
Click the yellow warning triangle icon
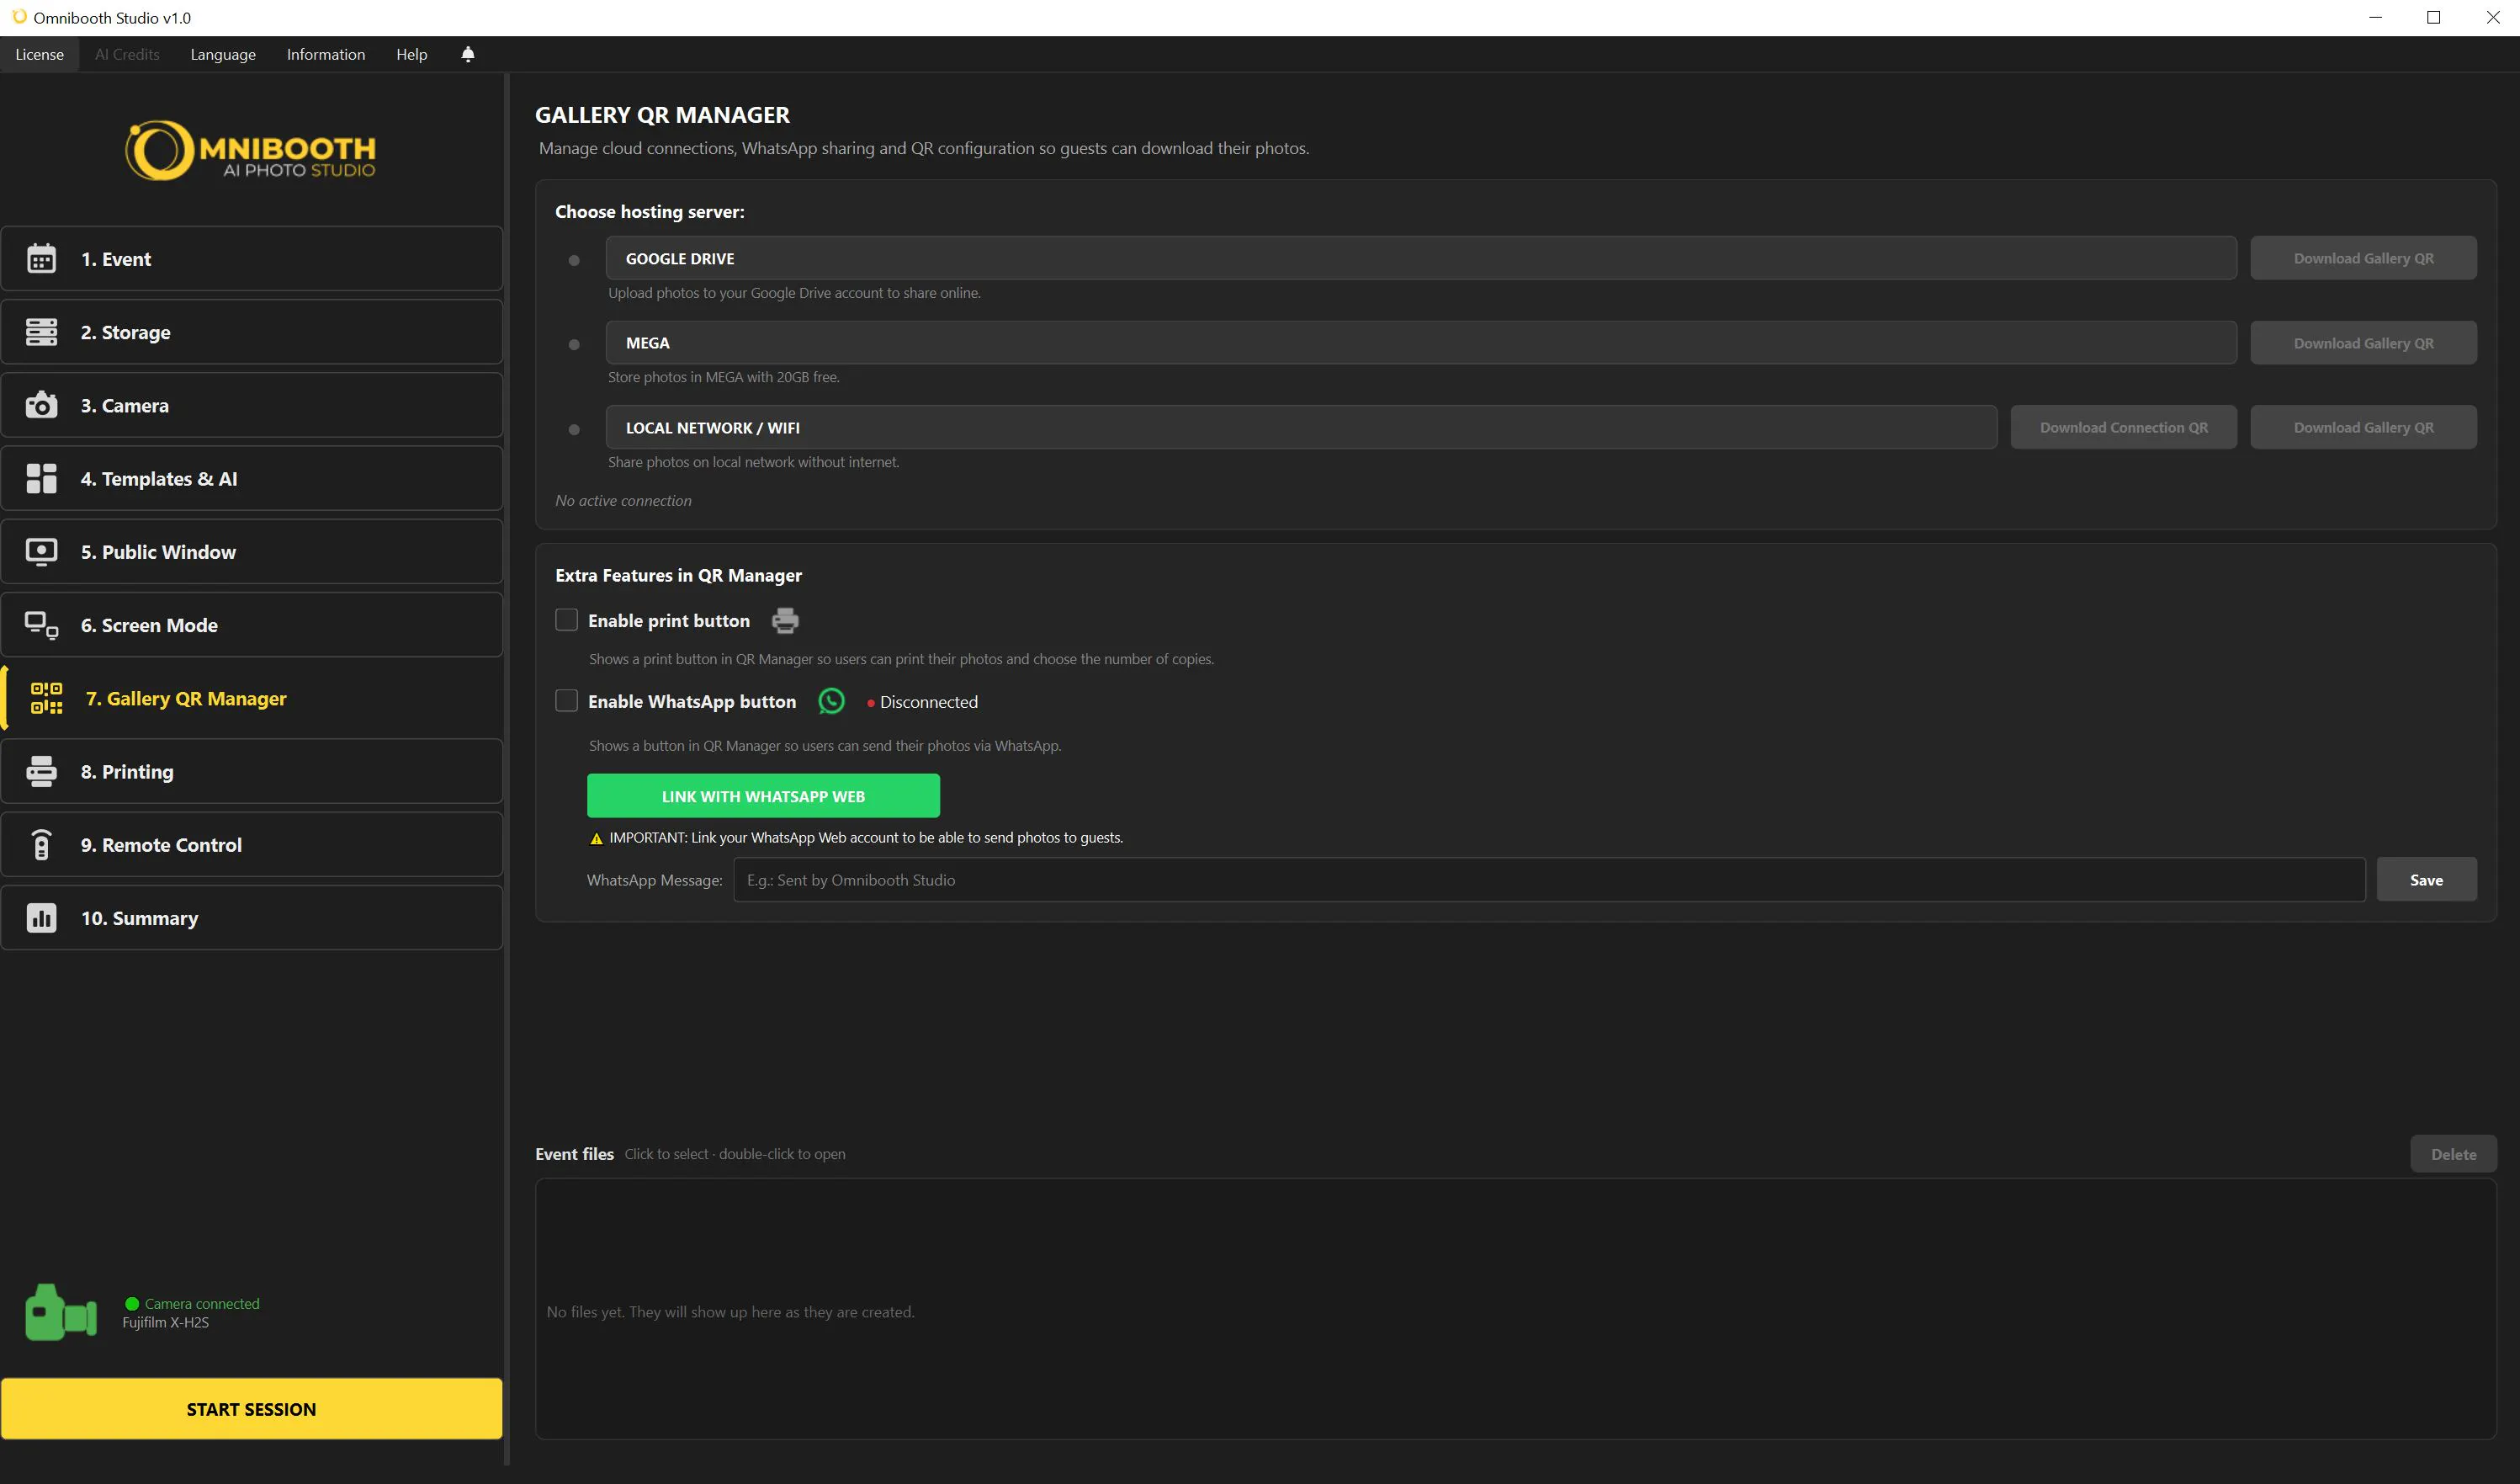coord(596,838)
